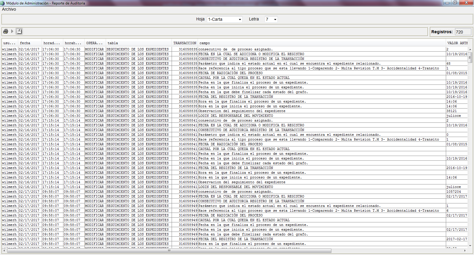
Task: Click the horizontal scrollbar left arrow
Action: pos(4,251)
